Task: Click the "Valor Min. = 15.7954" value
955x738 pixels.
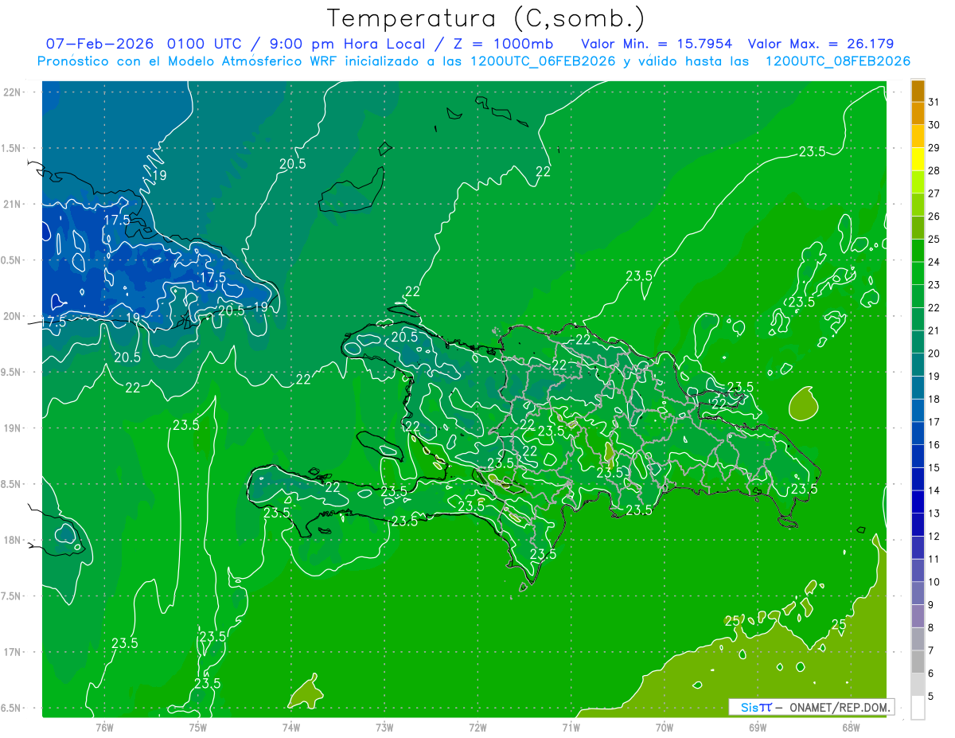Action: tap(657, 44)
